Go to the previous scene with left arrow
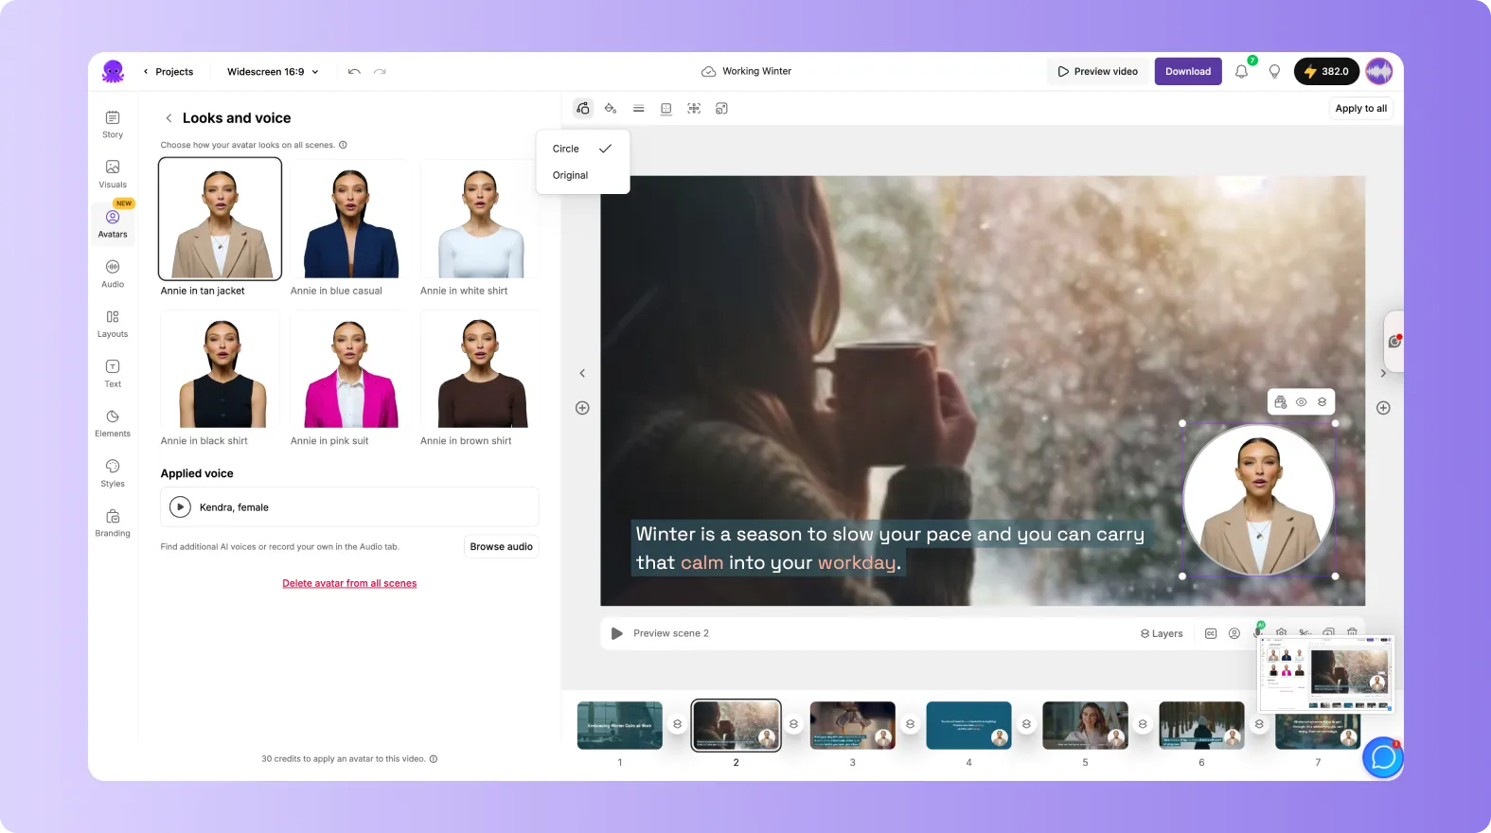The image size is (1491, 833). tap(582, 373)
